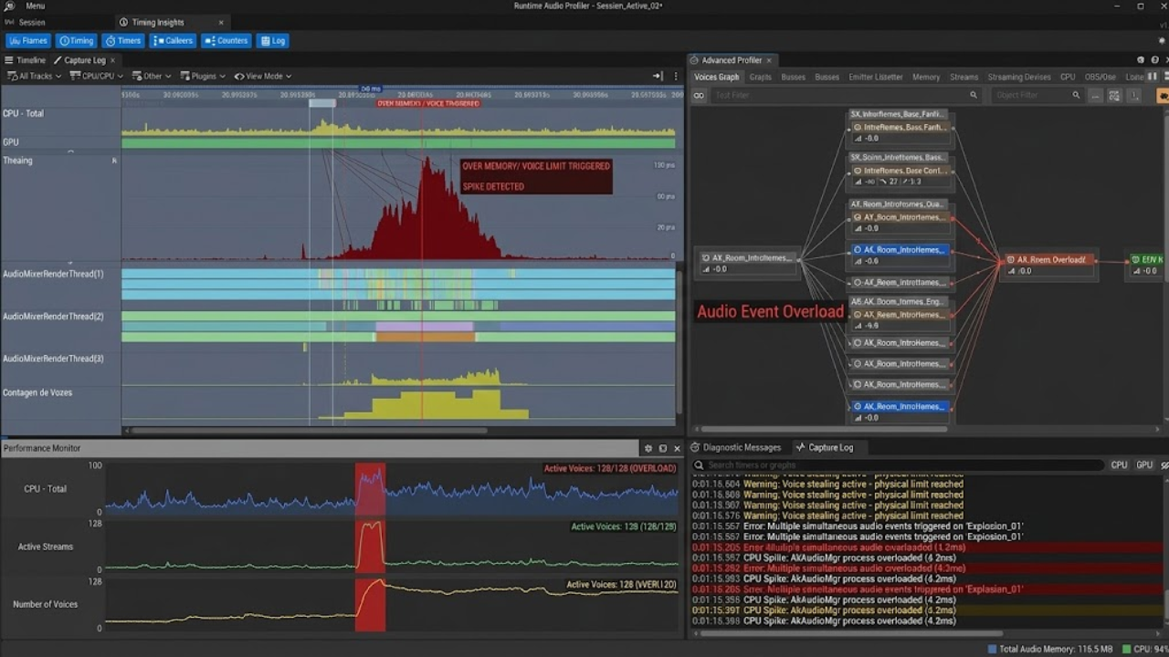Screen dimensions: 1169x657
Task: Collapse the Theaing track expander
Action: [114, 161]
